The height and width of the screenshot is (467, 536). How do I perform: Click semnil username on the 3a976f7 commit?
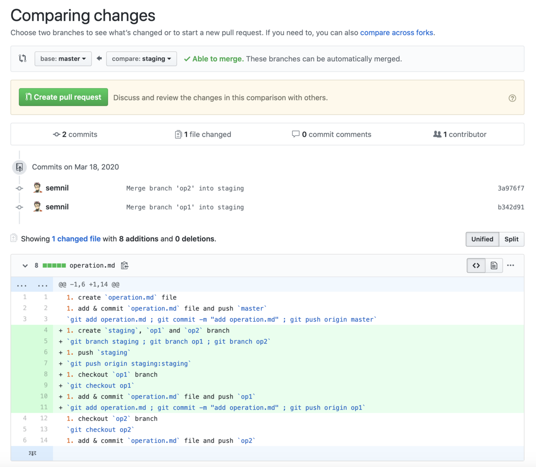coord(57,188)
